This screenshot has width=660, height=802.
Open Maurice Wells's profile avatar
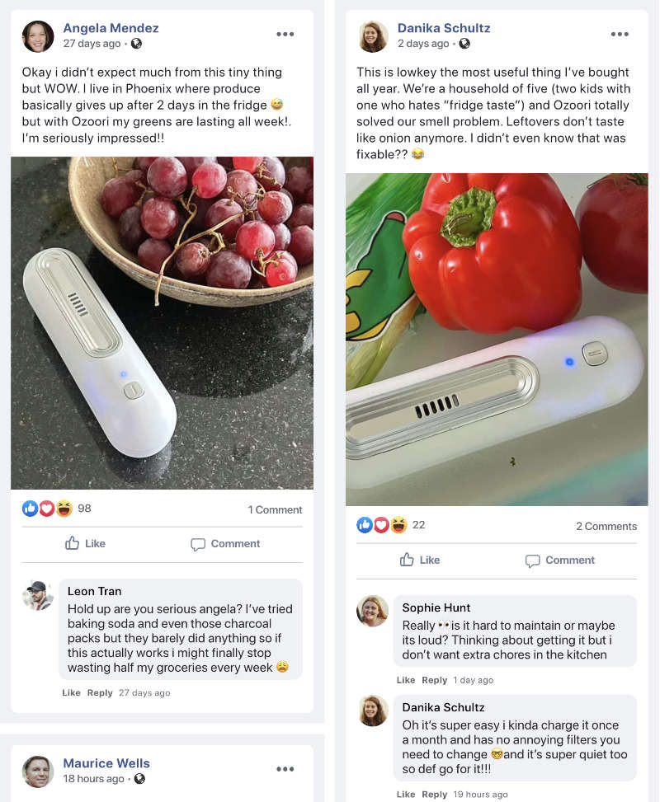[38, 772]
